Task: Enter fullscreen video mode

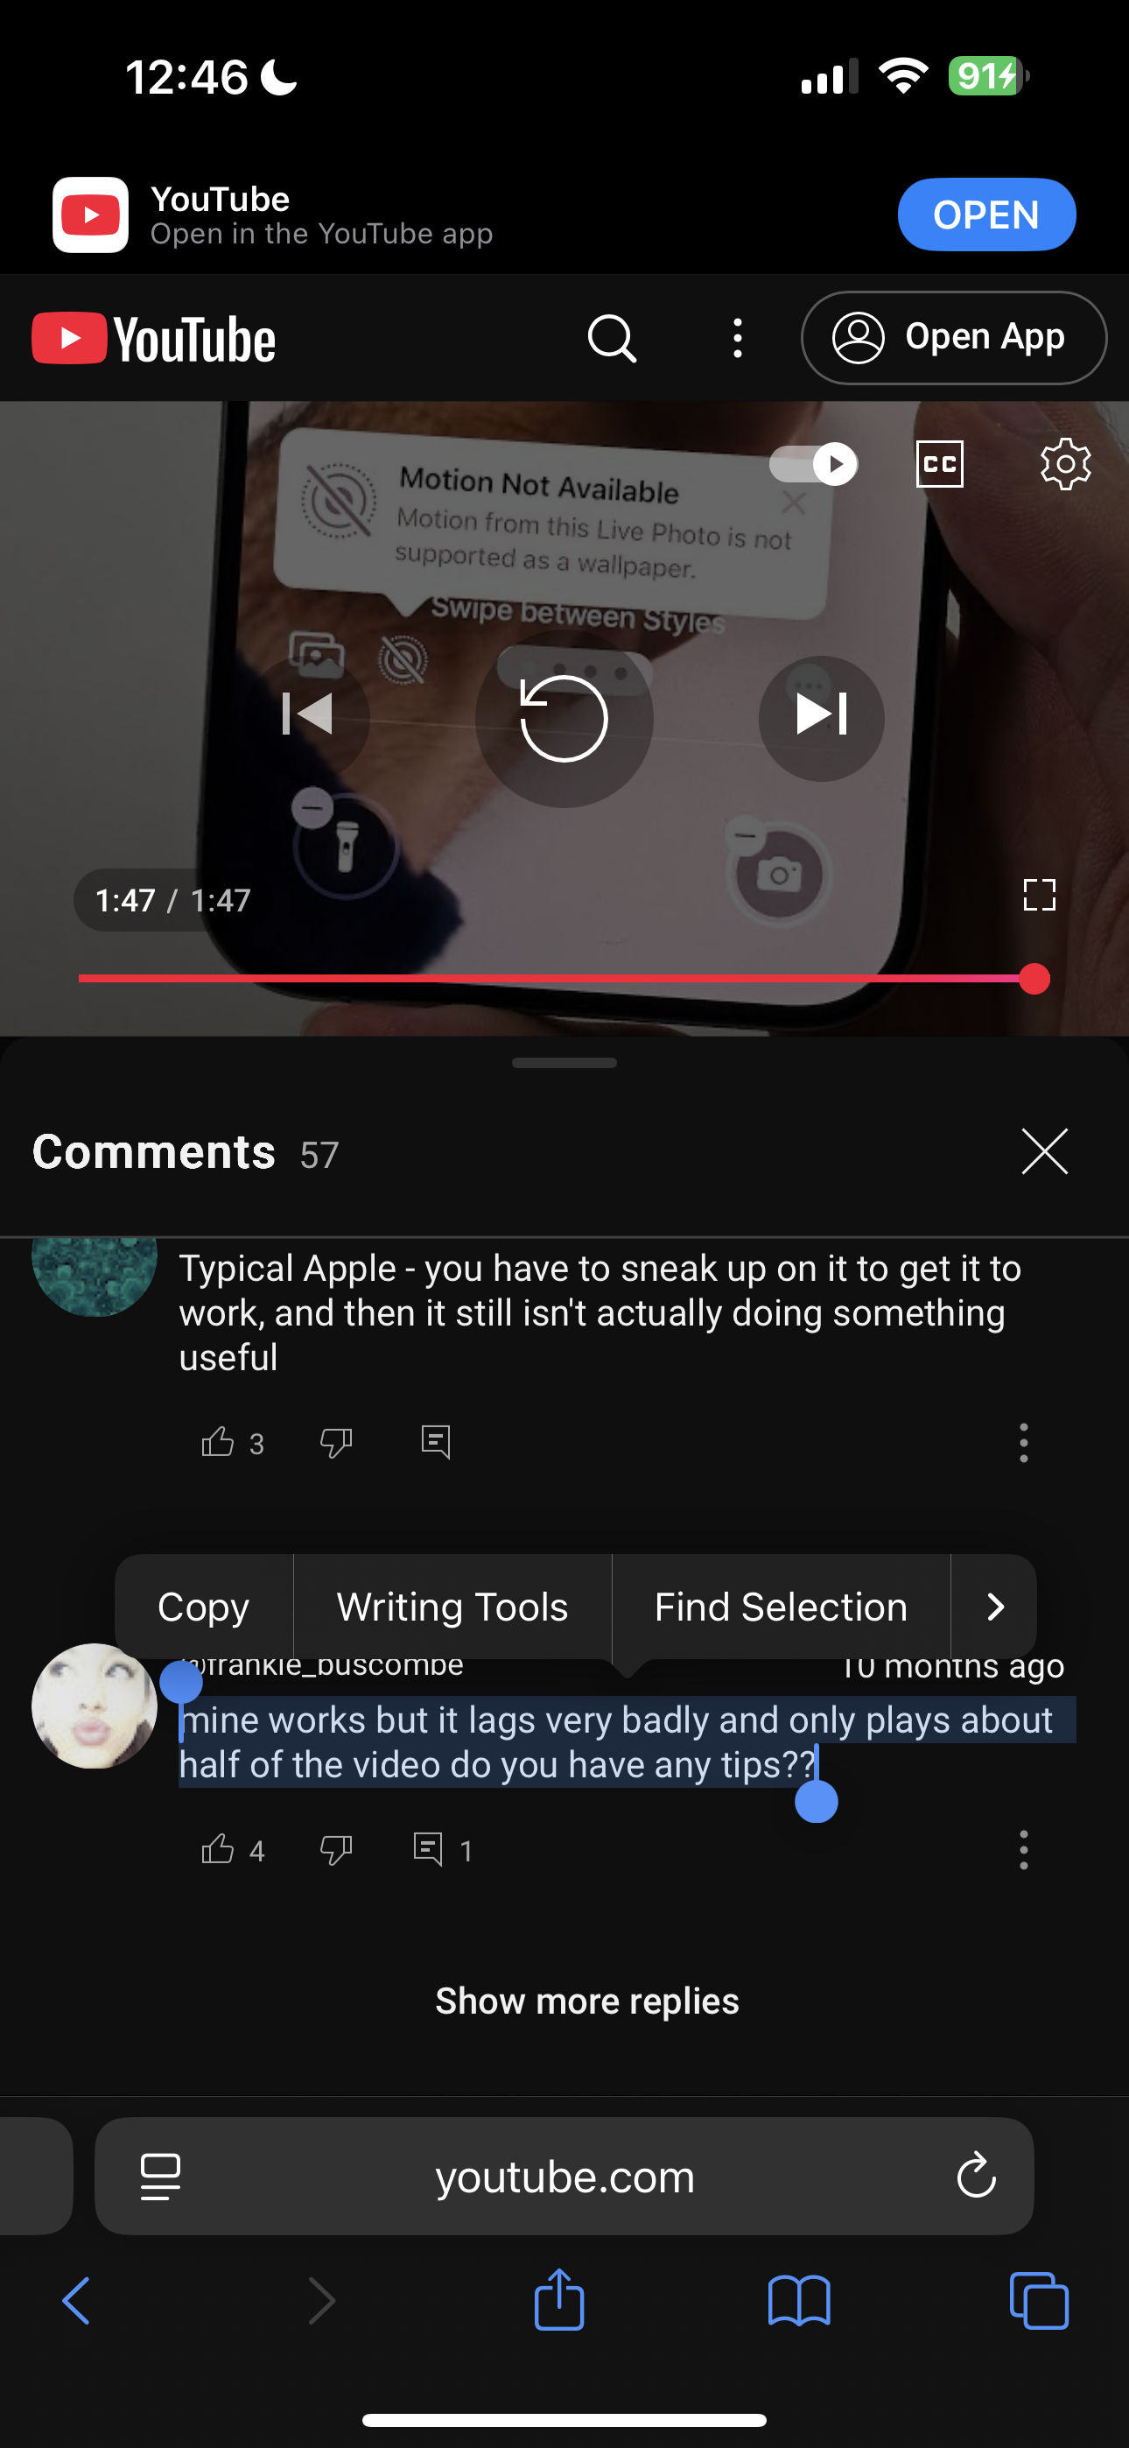Action: [x=1039, y=894]
